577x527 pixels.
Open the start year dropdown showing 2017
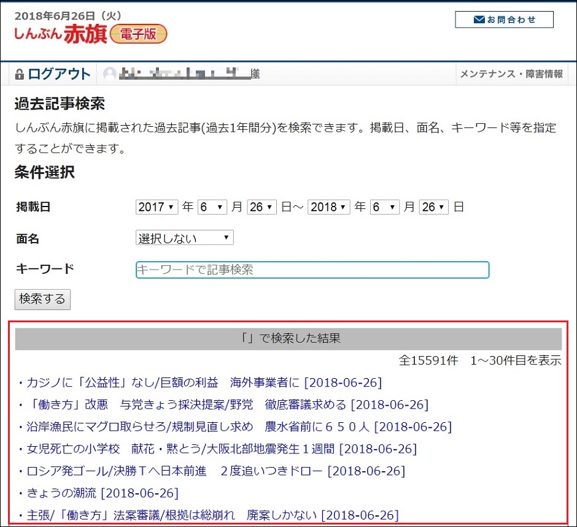click(157, 207)
